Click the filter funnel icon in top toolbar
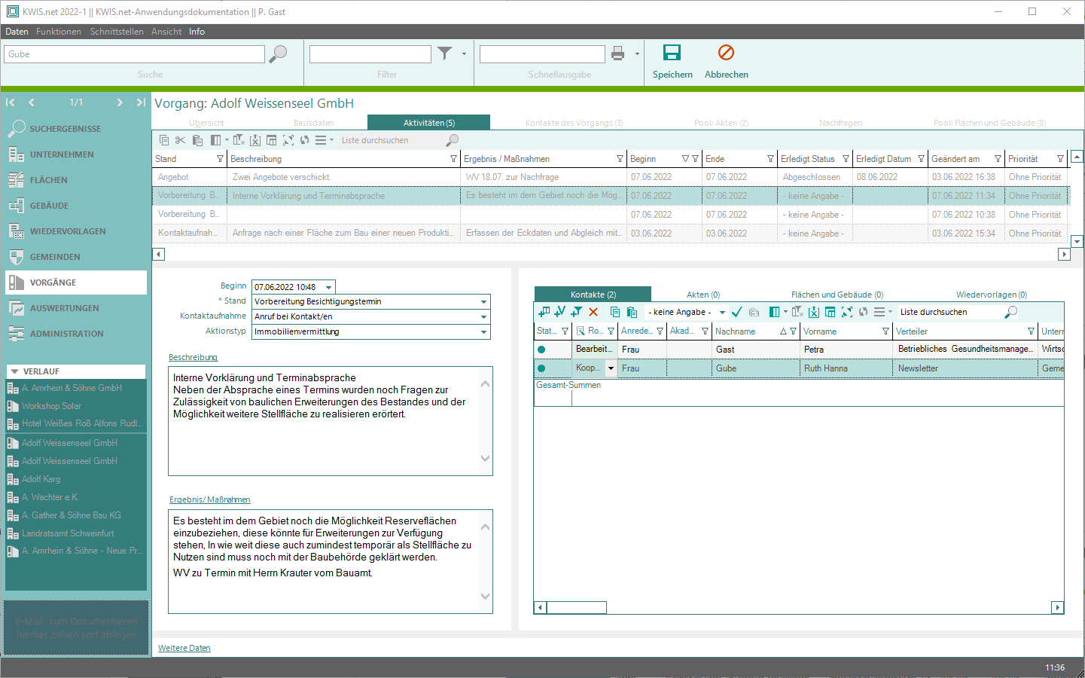This screenshot has width=1085, height=678. click(x=445, y=53)
